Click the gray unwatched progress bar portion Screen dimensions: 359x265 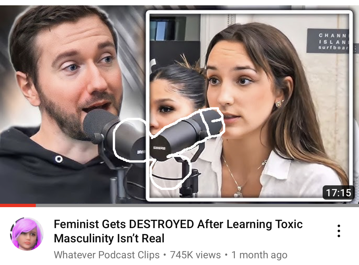(x=197, y=205)
